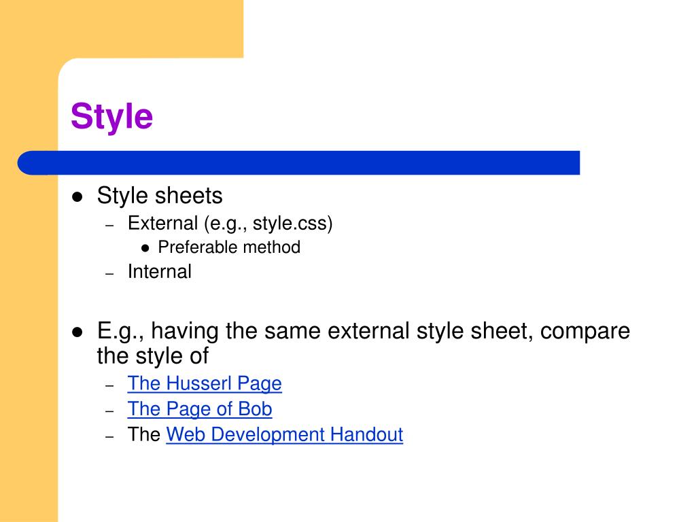Click the dash before The Husserl Page
The image size is (696, 522).
pyautogui.click(x=109, y=386)
